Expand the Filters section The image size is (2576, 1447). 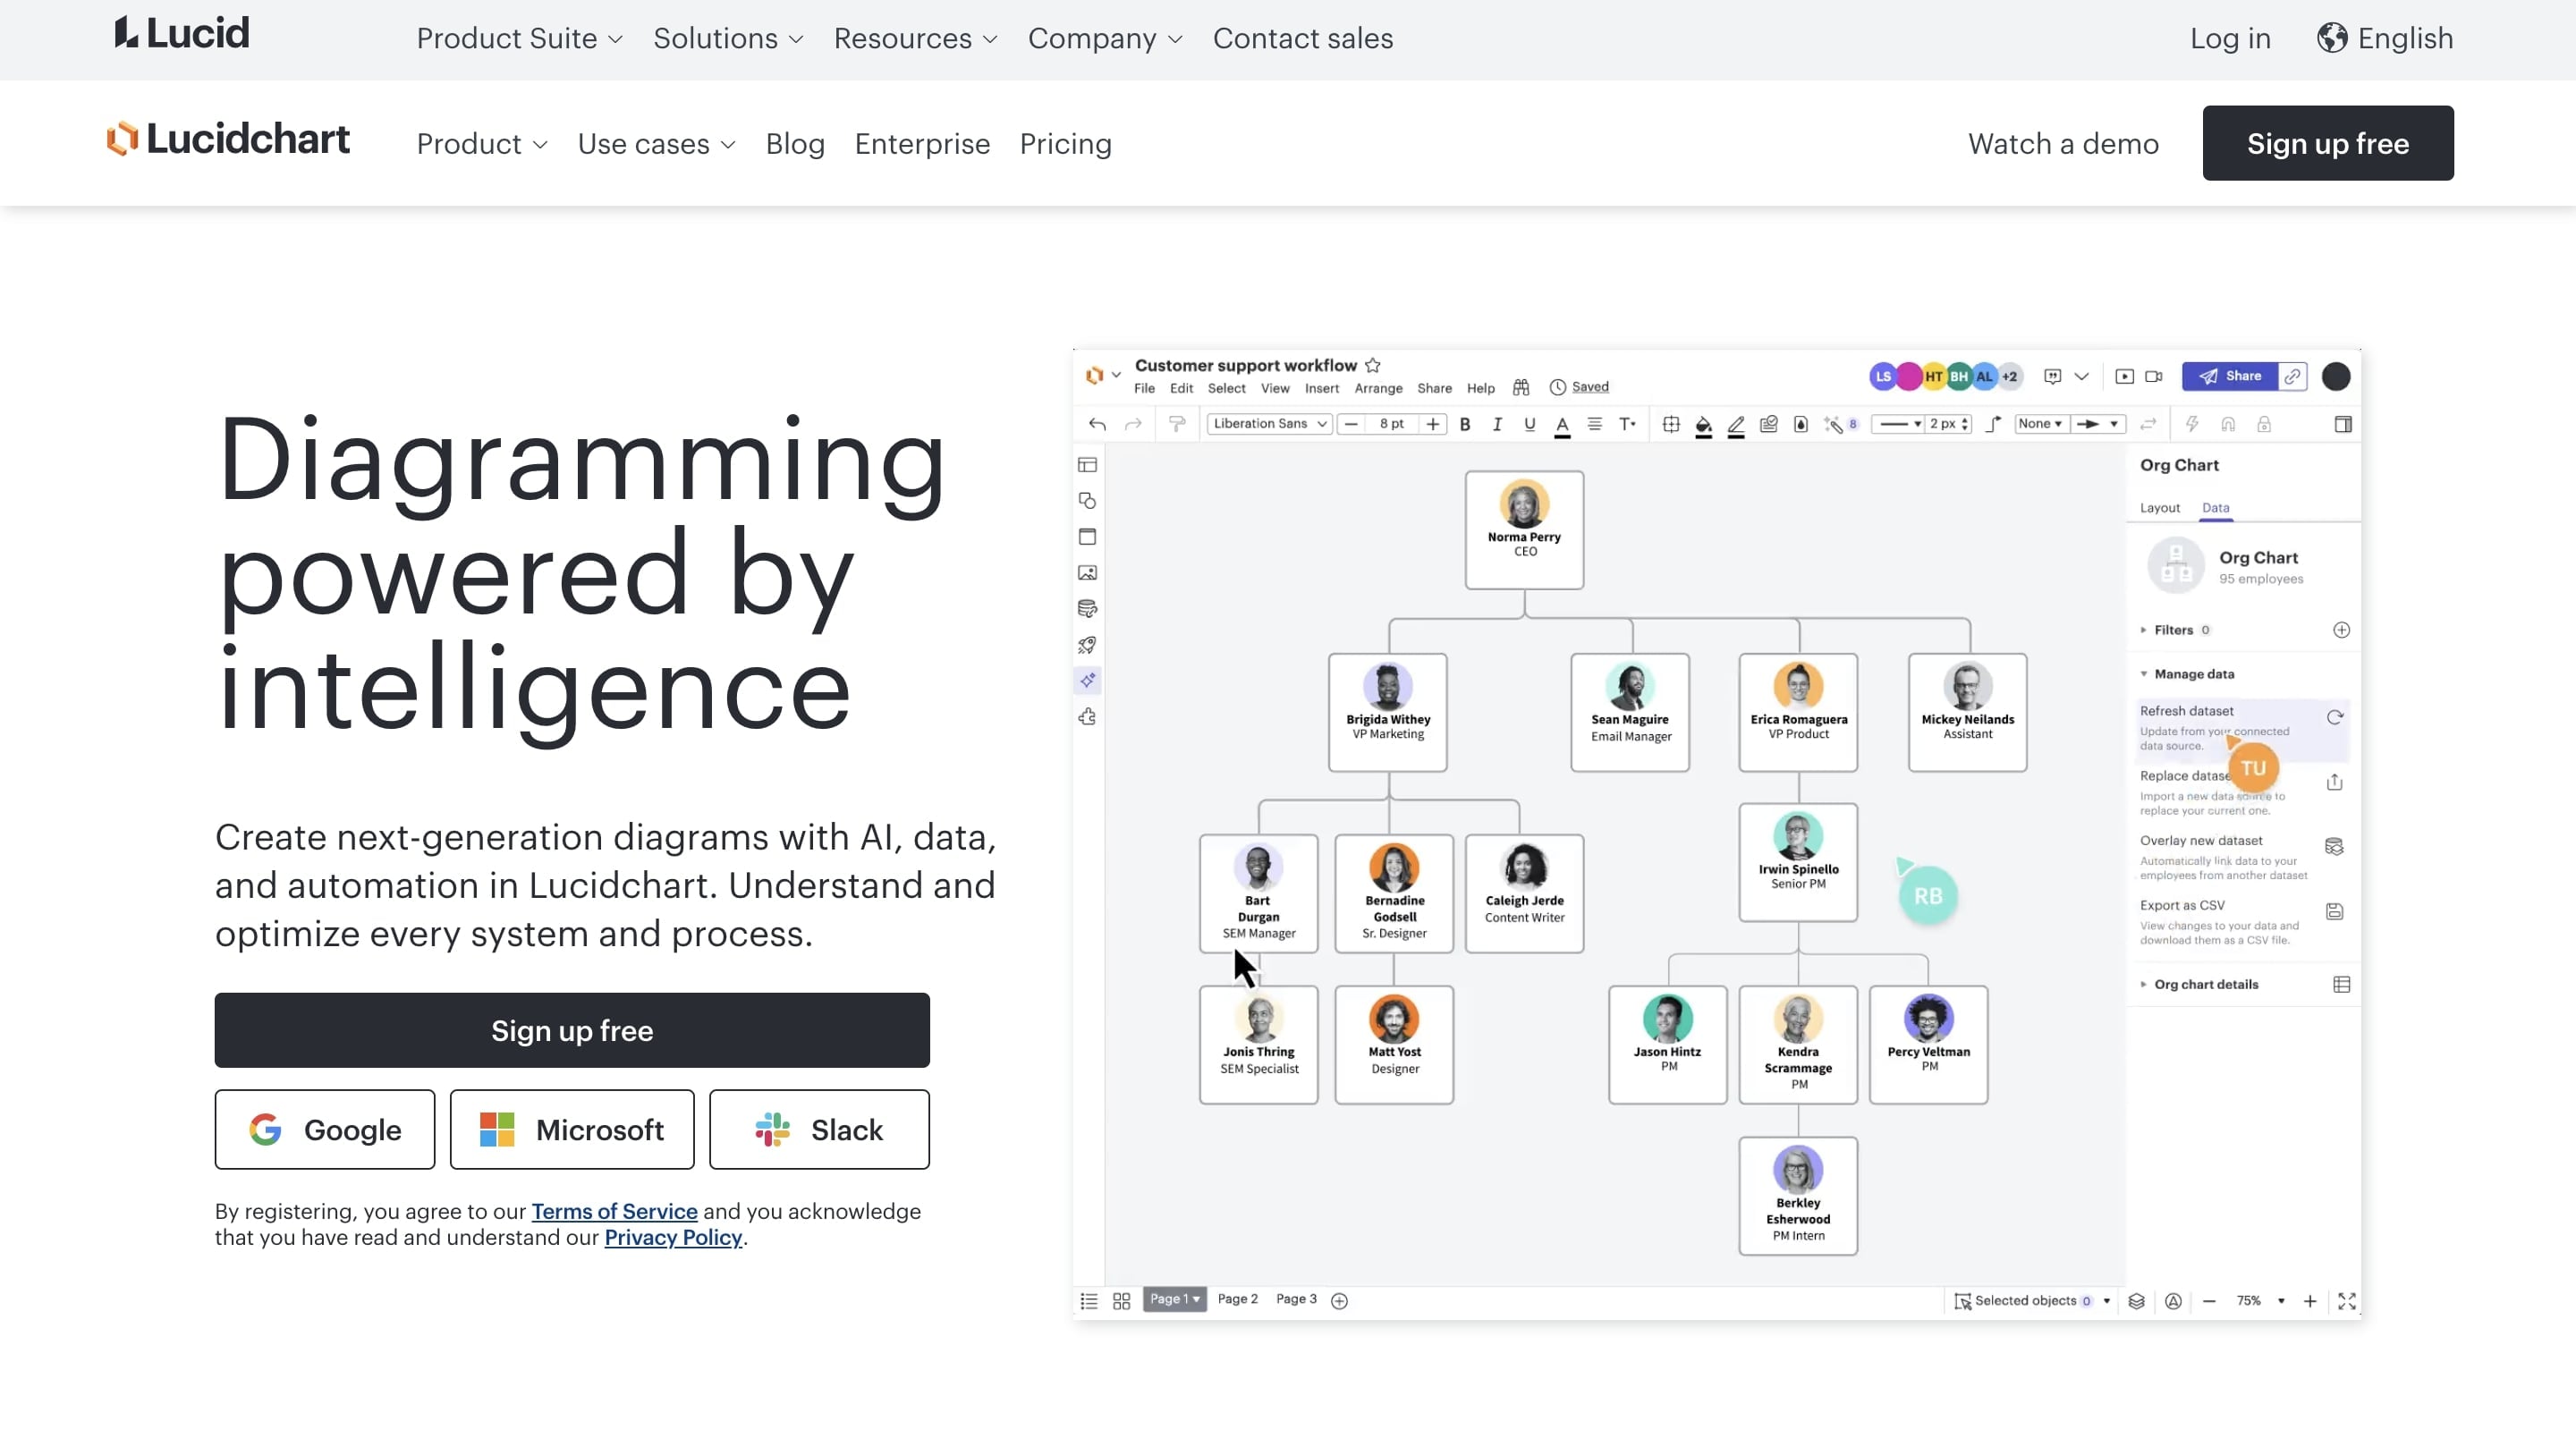[2173, 630]
